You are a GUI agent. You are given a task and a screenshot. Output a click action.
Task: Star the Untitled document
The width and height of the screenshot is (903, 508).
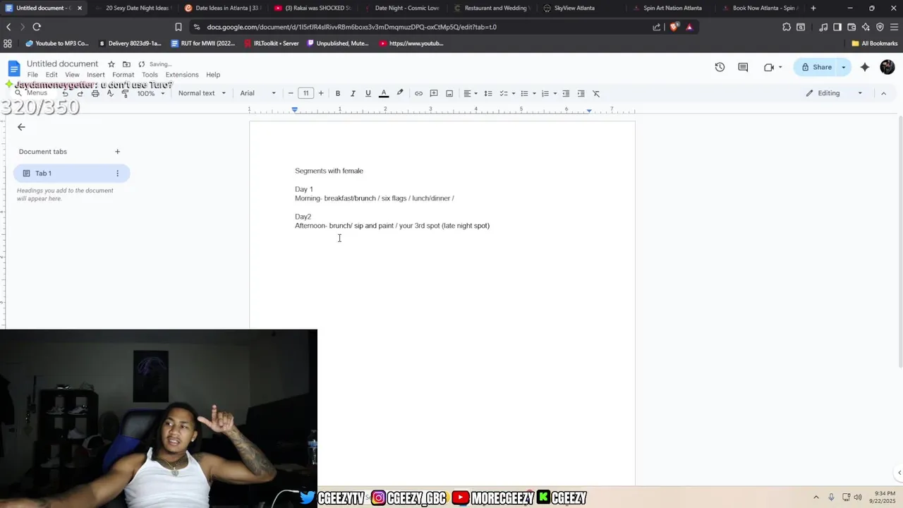pos(111,64)
